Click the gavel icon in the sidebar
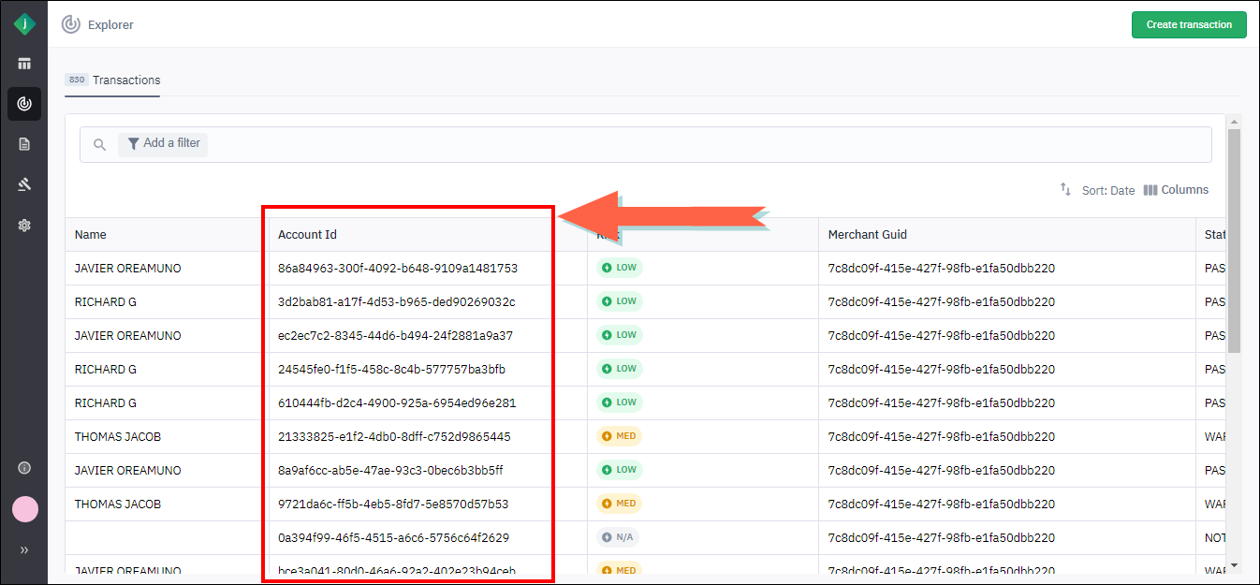 pyautogui.click(x=24, y=184)
